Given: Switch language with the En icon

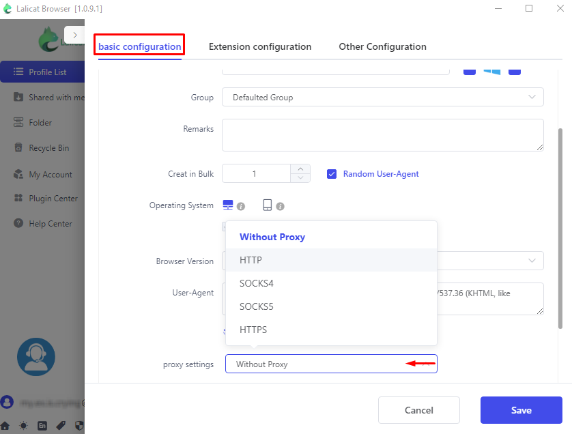Looking at the screenshot, I should click(x=42, y=426).
